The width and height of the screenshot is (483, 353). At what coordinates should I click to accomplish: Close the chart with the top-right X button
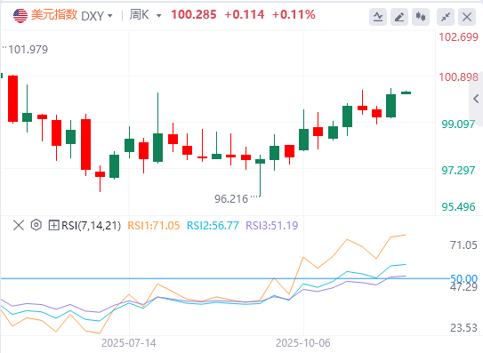[x=467, y=17]
